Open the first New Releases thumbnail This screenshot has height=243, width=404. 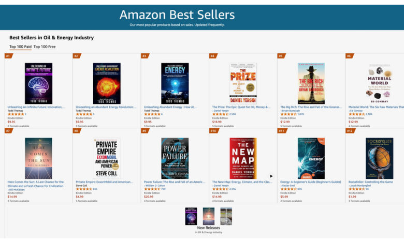pos(191,216)
